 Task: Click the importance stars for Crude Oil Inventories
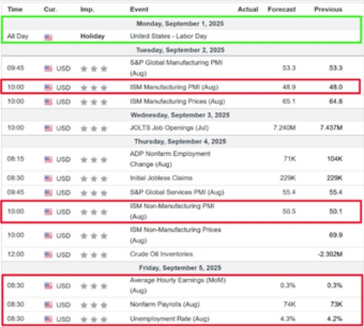(94, 255)
